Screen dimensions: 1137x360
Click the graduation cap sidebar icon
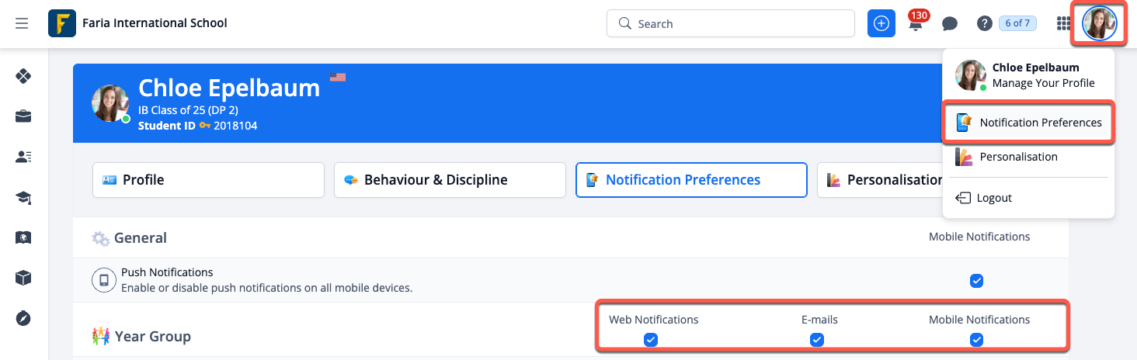[x=23, y=198]
